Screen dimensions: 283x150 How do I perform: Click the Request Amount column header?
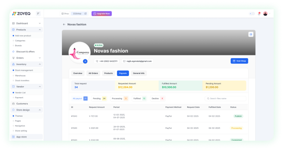coord(97,107)
